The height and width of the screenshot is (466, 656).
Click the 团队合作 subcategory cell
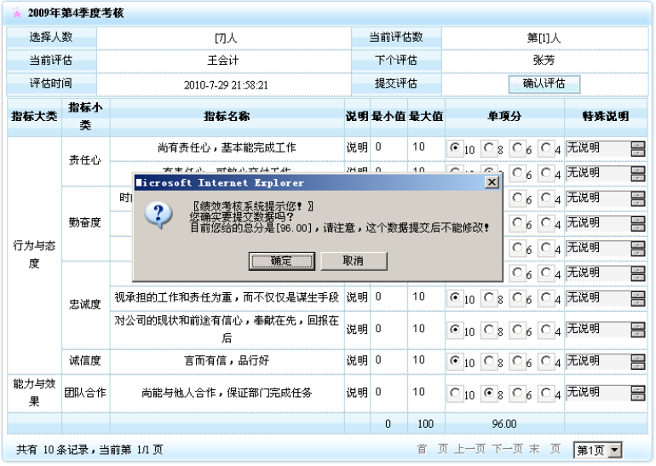click(85, 393)
